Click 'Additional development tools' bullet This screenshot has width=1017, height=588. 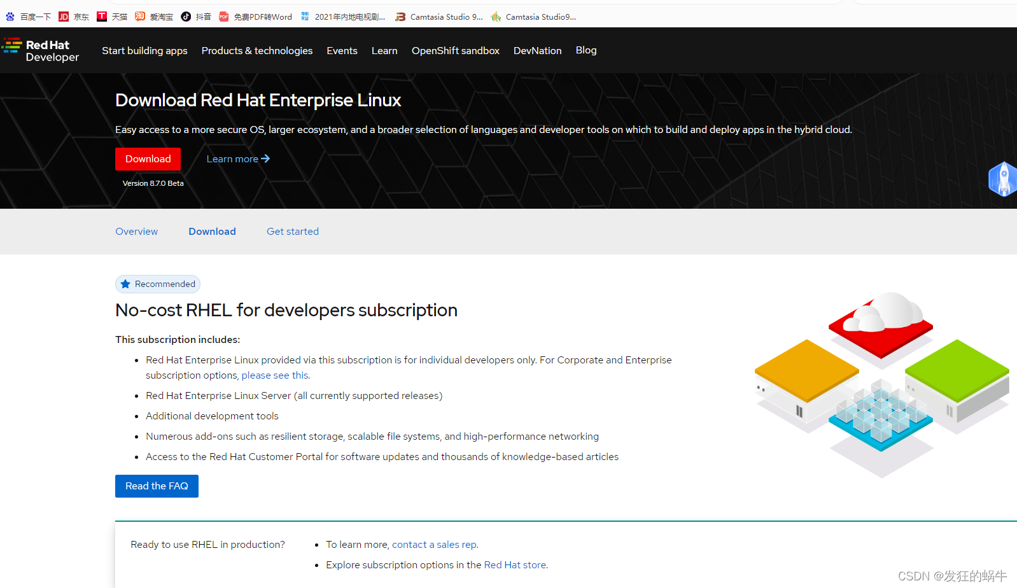tap(212, 416)
